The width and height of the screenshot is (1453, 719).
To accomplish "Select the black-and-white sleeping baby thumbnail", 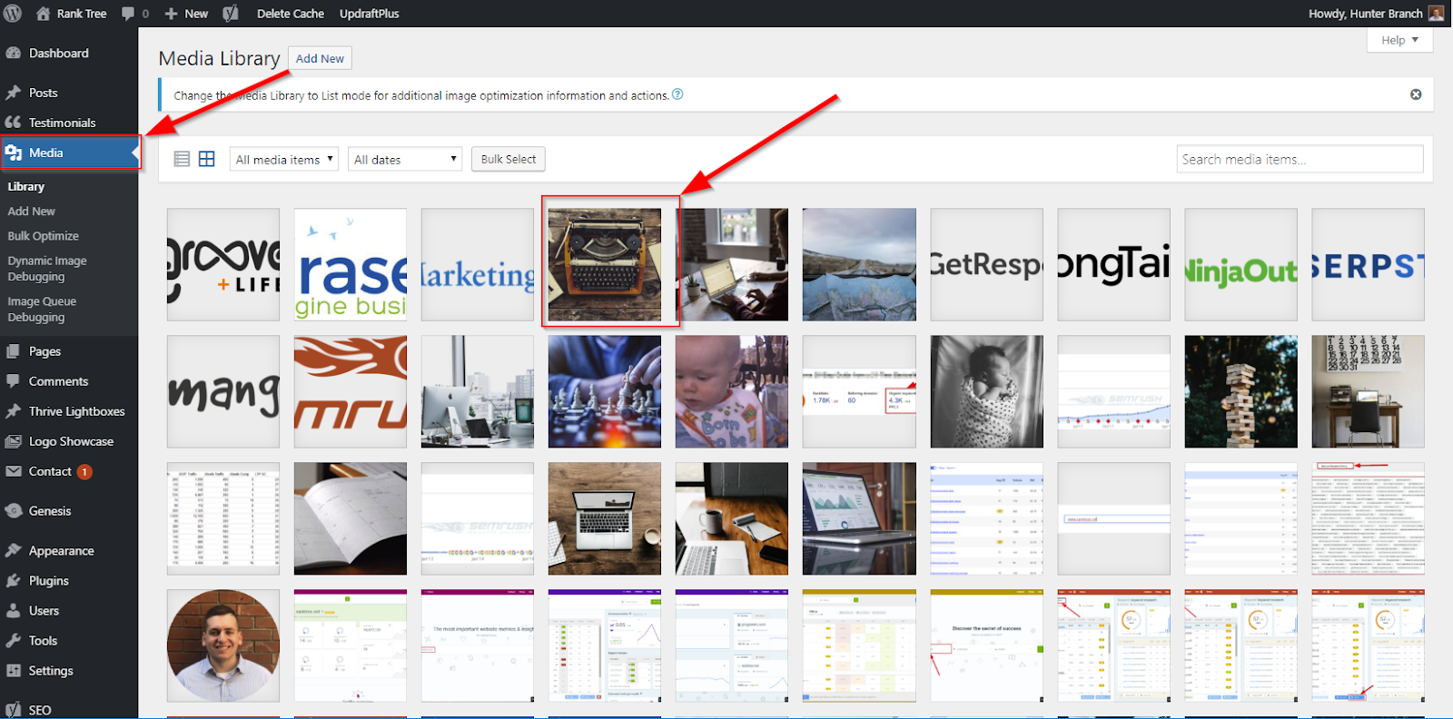I will (x=986, y=391).
